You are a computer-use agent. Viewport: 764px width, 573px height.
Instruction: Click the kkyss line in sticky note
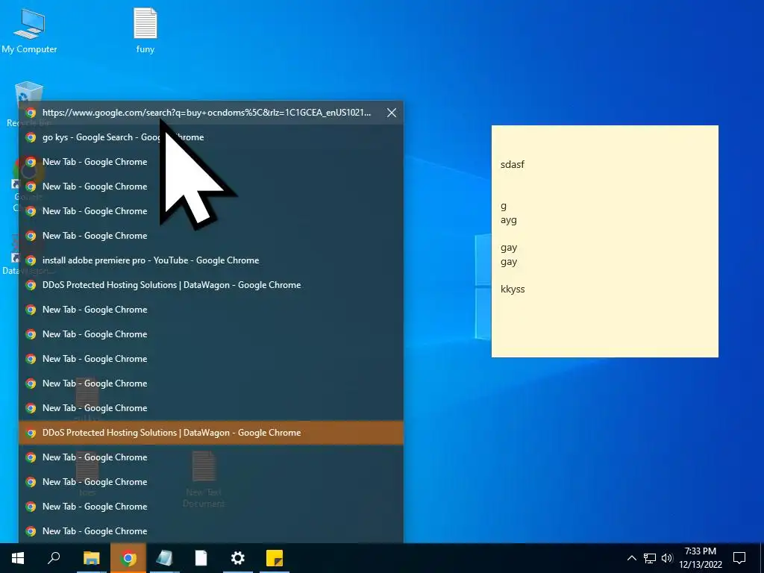click(512, 289)
